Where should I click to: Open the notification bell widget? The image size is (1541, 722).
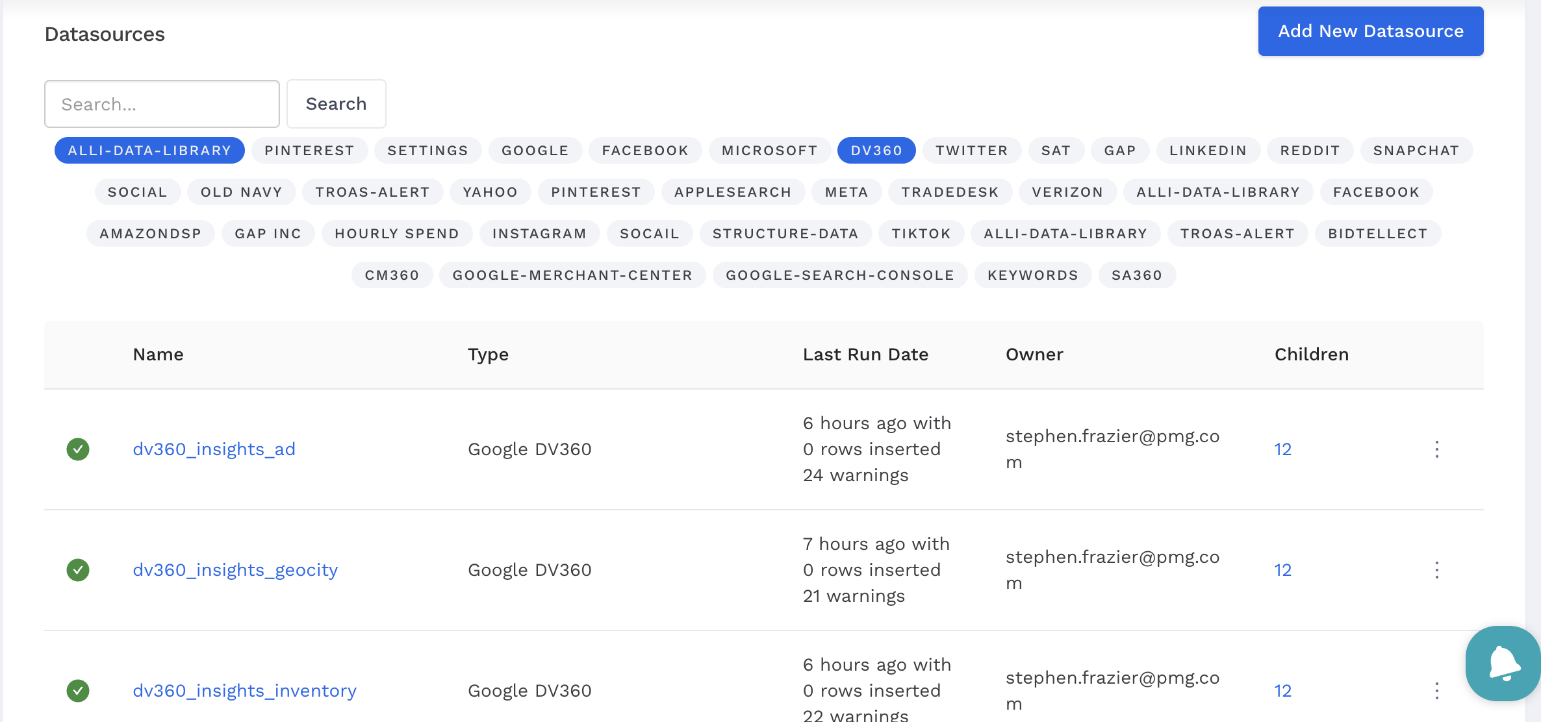[1503, 664]
